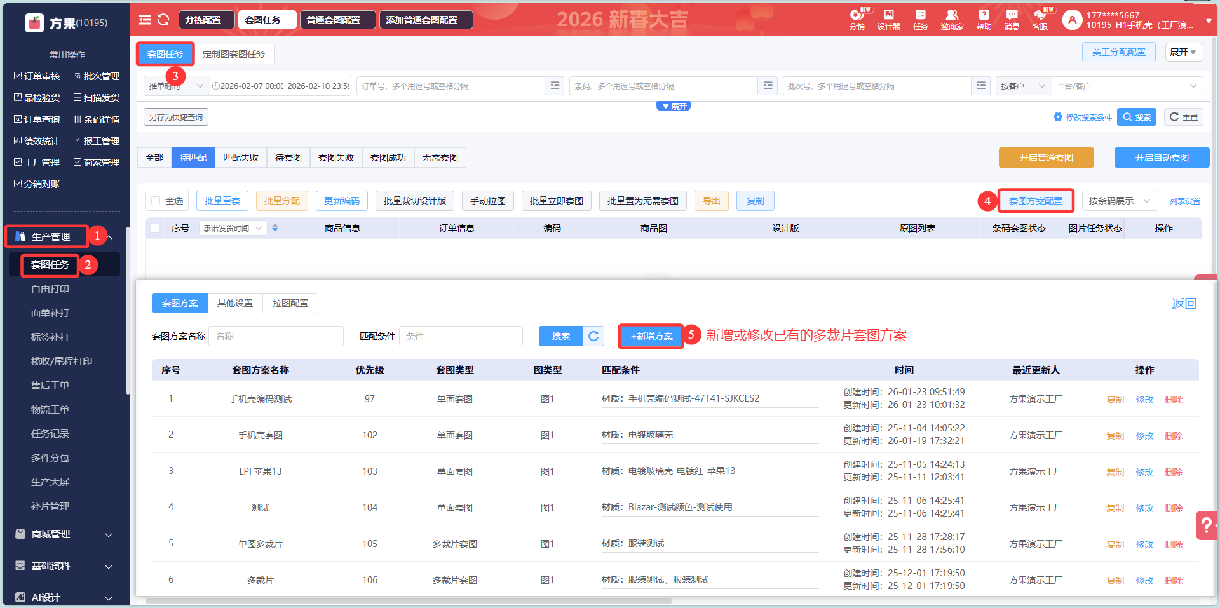This screenshot has width=1220, height=608.
Task: Click the 套图方案名称 name input field
Action: 276,336
